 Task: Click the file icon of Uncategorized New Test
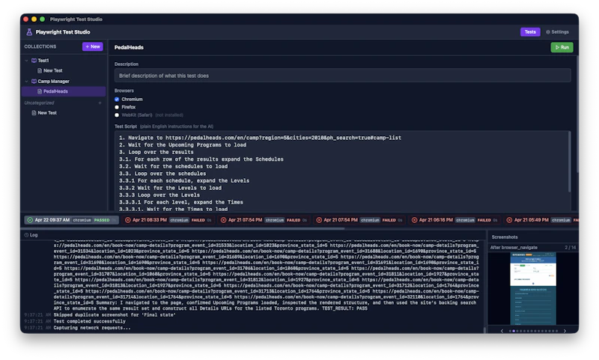34,113
